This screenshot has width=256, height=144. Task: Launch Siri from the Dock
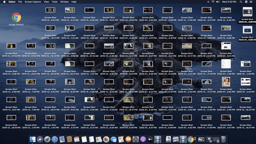pyautogui.click(x=40, y=140)
